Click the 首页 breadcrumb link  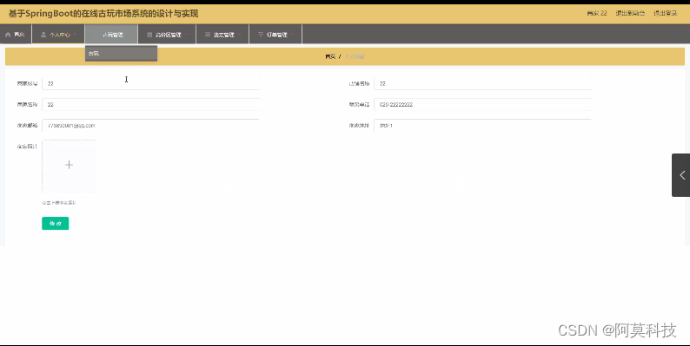(x=330, y=56)
